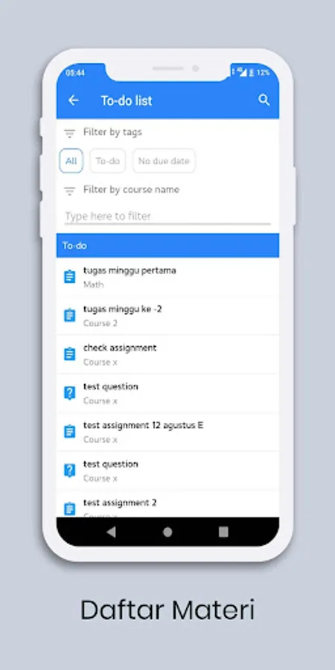This screenshot has height=670, width=335.
Task: Open the check assignment entry
Action: [167, 354]
